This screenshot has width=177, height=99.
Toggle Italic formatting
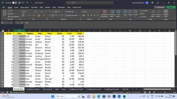[x=26, y=15]
